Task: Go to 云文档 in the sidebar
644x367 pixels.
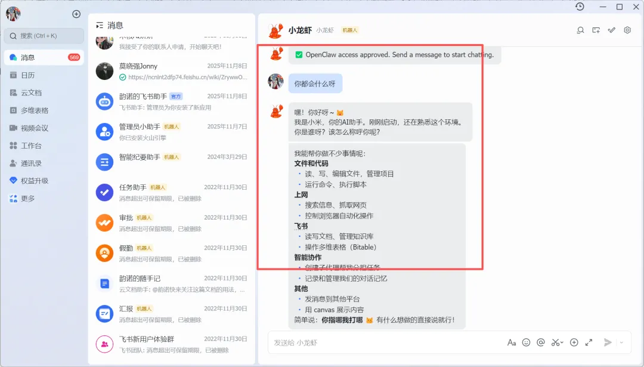Action: (44, 93)
